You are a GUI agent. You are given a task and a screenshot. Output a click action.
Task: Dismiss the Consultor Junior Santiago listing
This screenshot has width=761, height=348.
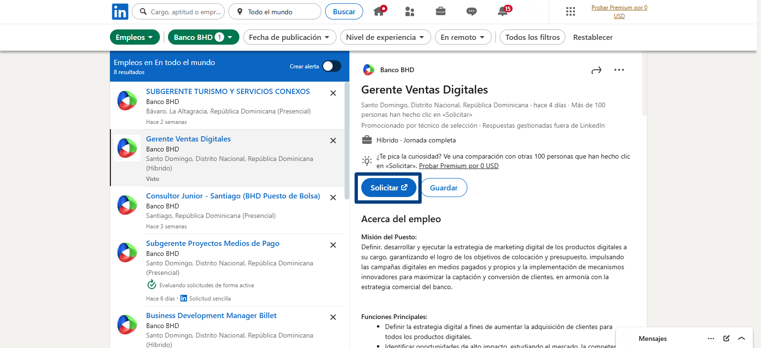point(333,198)
